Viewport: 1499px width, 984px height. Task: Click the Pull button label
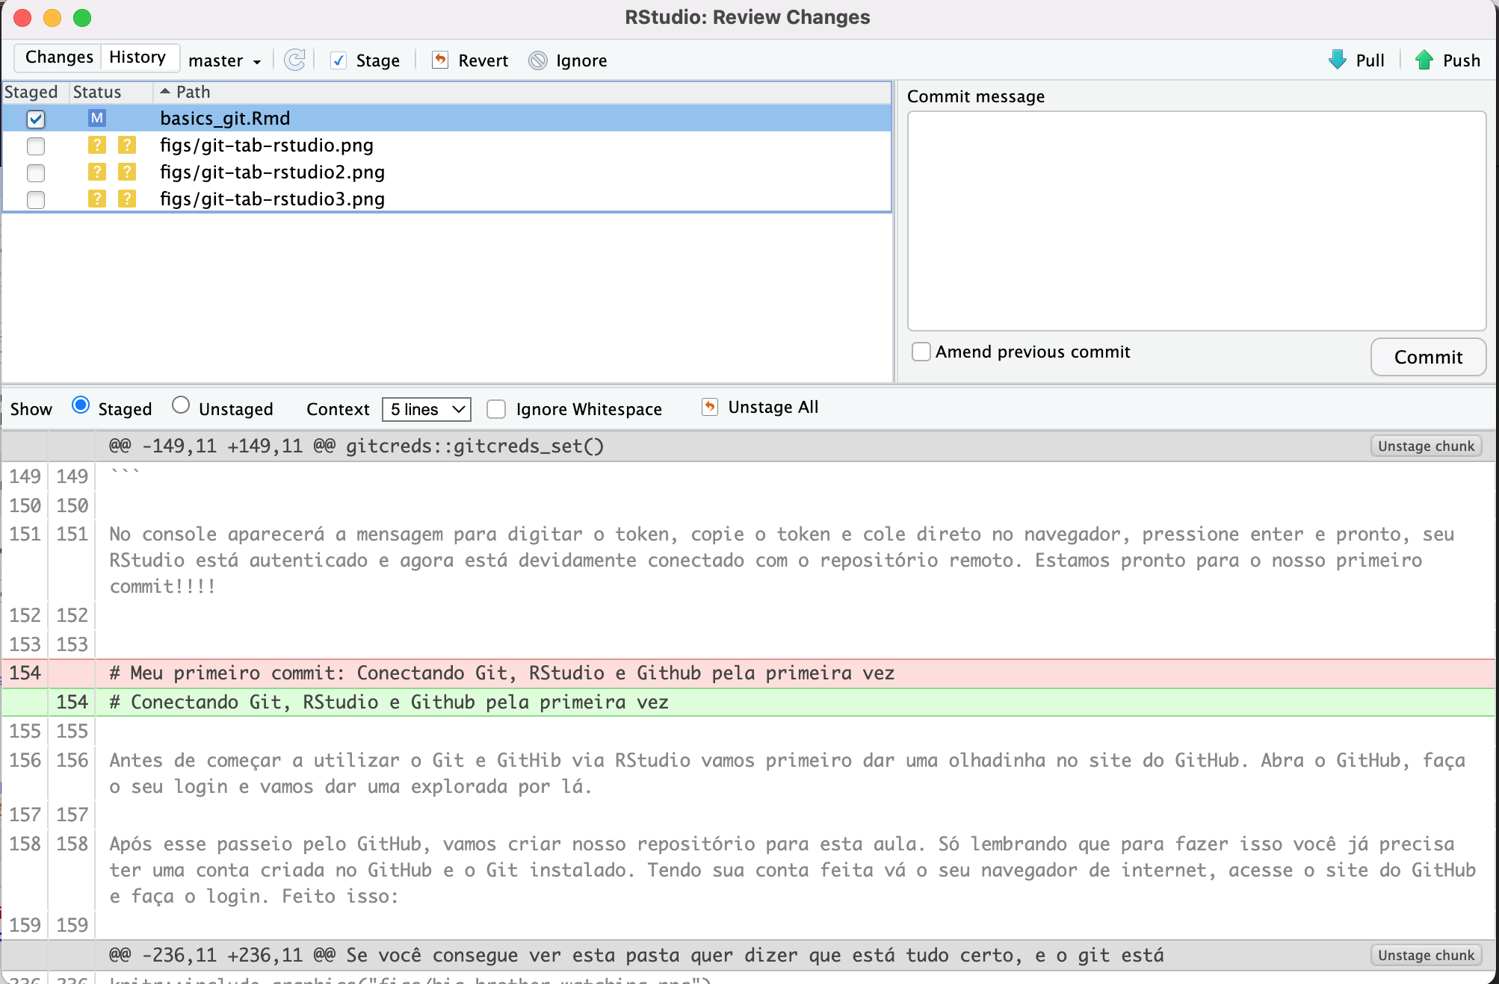click(x=1370, y=60)
